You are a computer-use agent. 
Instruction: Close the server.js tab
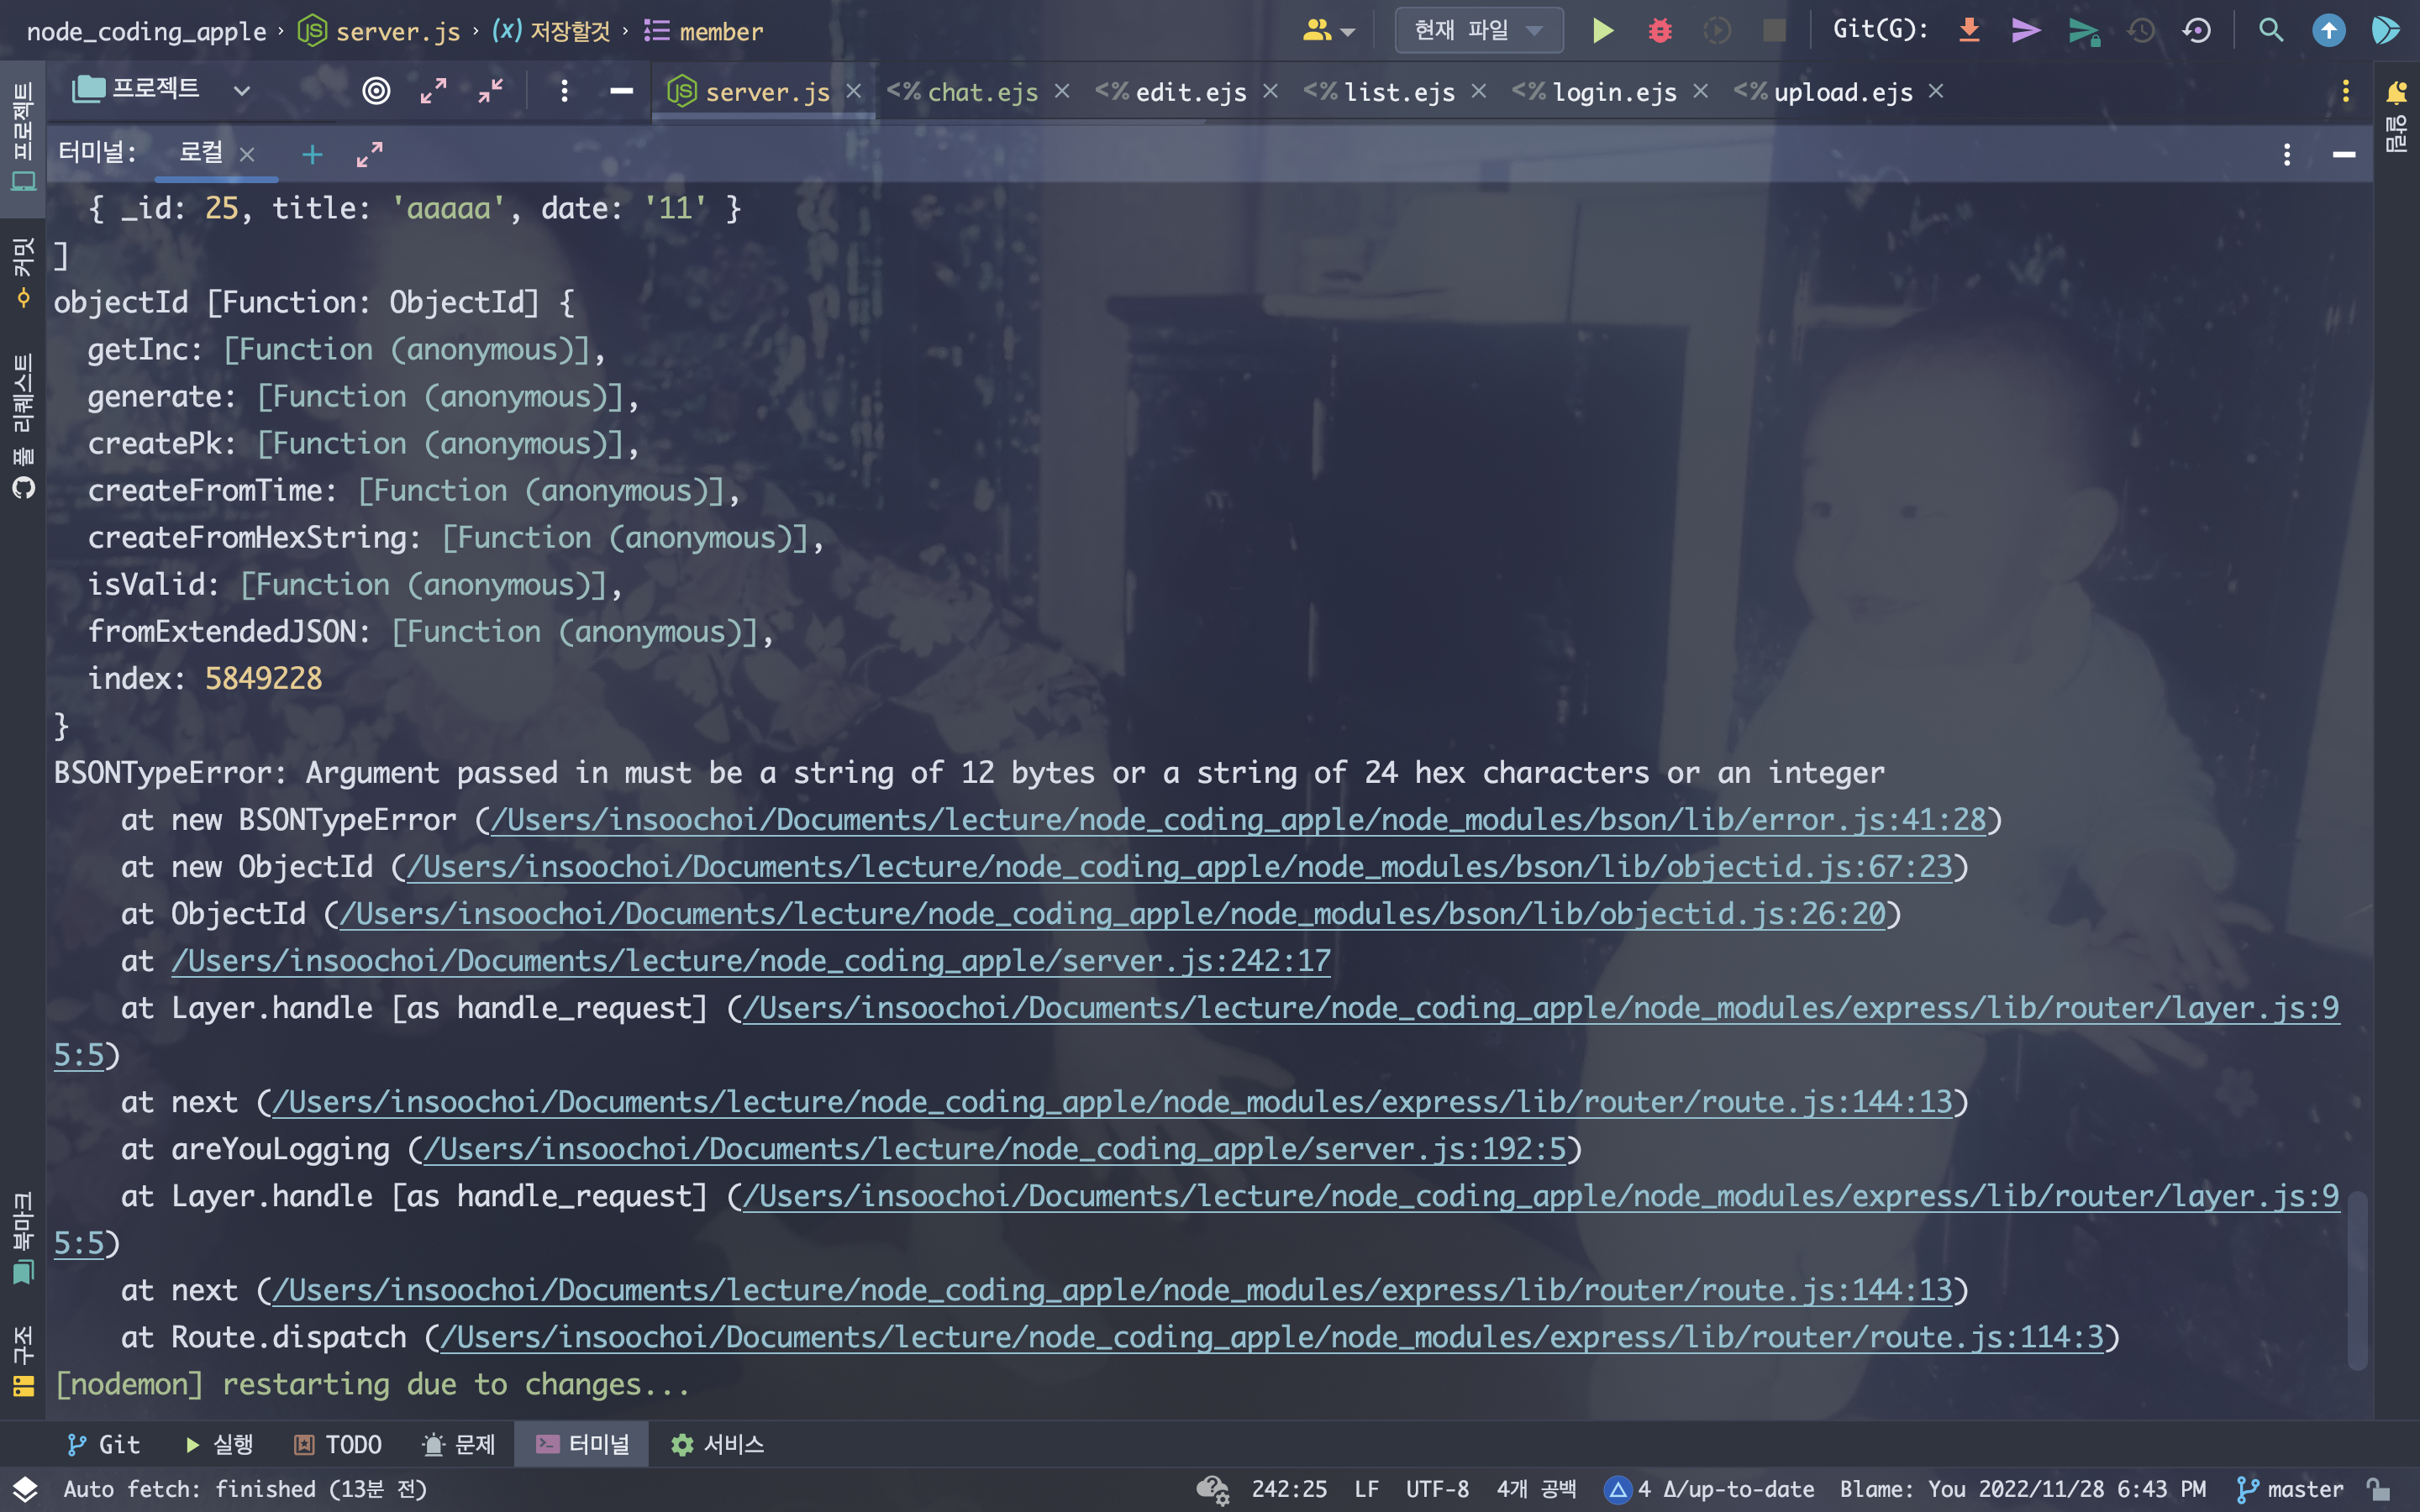point(854,91)
